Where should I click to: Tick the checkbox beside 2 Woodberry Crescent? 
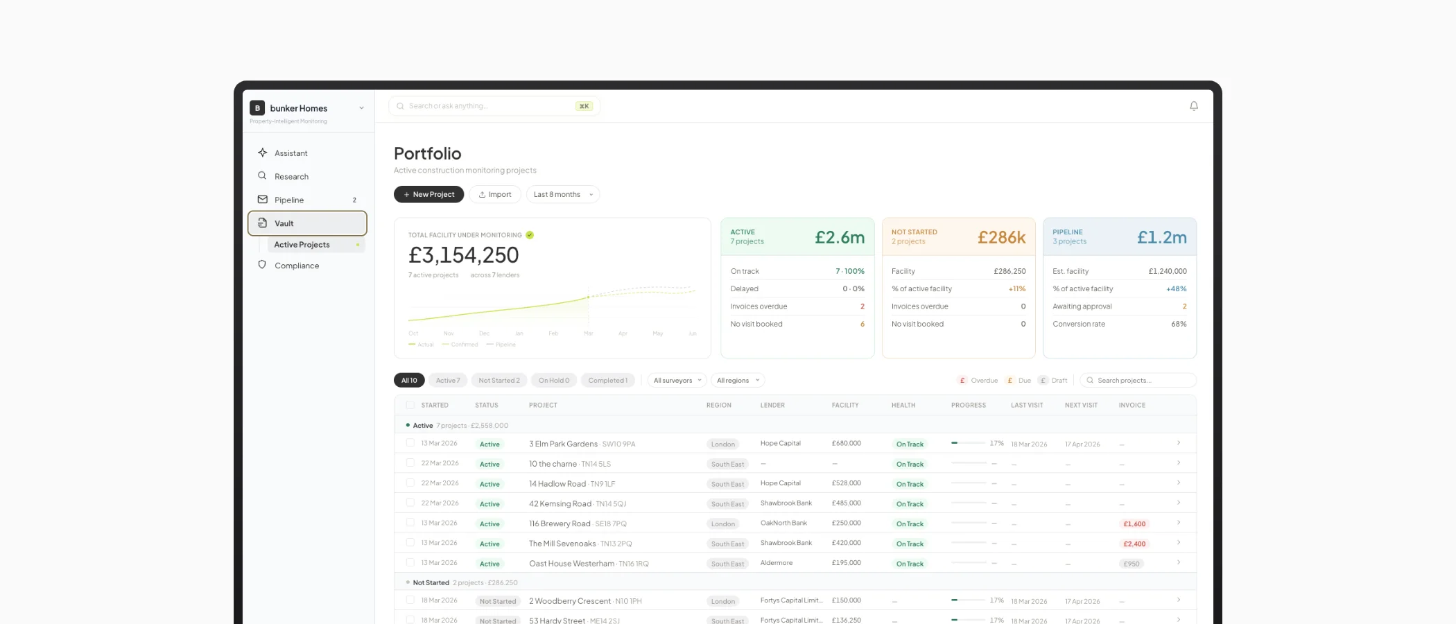(x=410, y=600)
